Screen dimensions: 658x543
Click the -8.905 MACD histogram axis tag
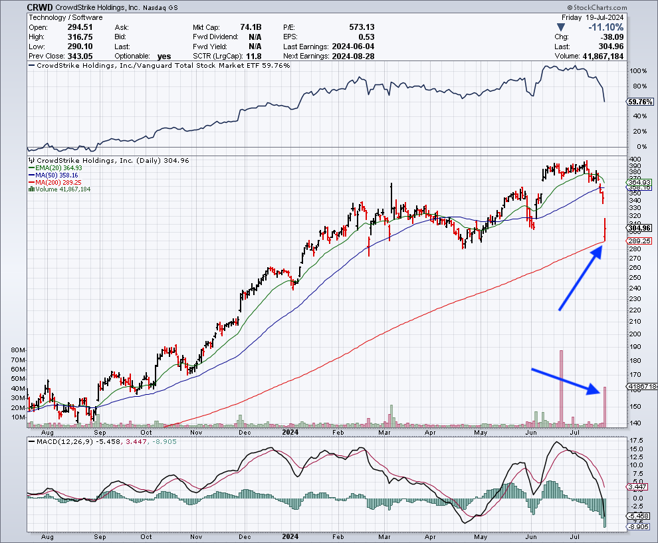(637, 526)
